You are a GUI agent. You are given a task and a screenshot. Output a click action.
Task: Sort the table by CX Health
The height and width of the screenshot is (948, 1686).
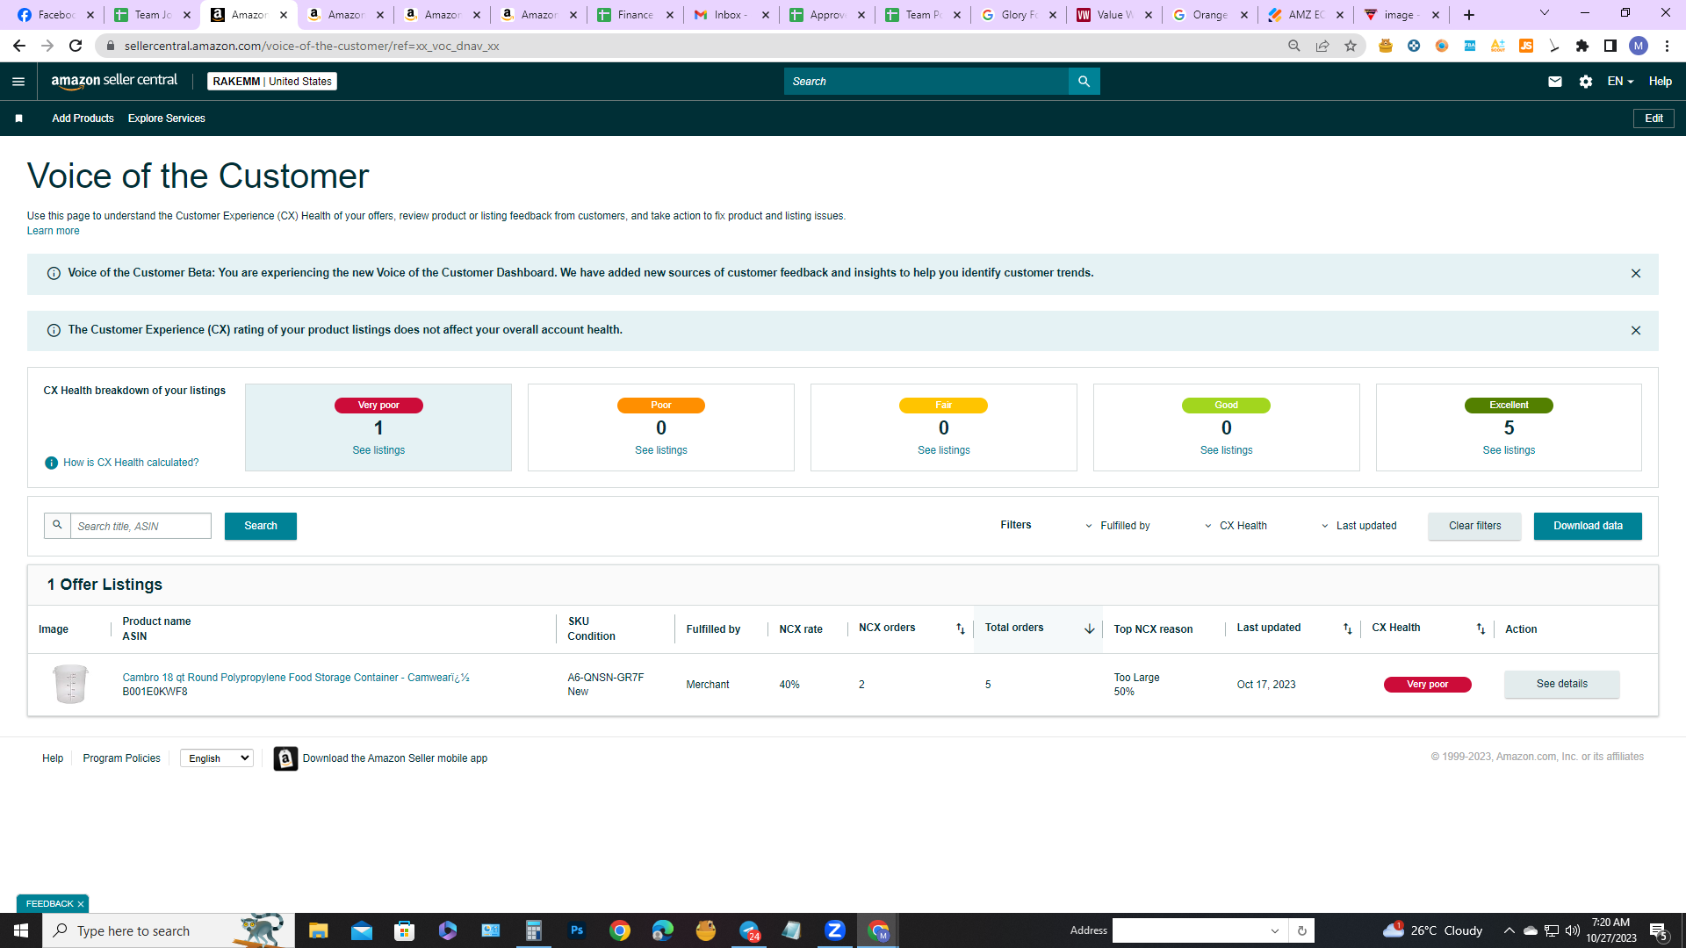pos(1481,628)
